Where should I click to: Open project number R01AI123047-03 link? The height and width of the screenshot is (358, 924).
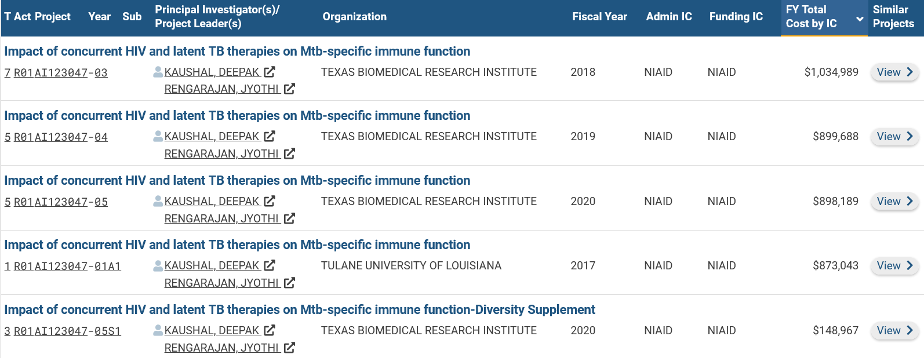(x=61, y=72)
